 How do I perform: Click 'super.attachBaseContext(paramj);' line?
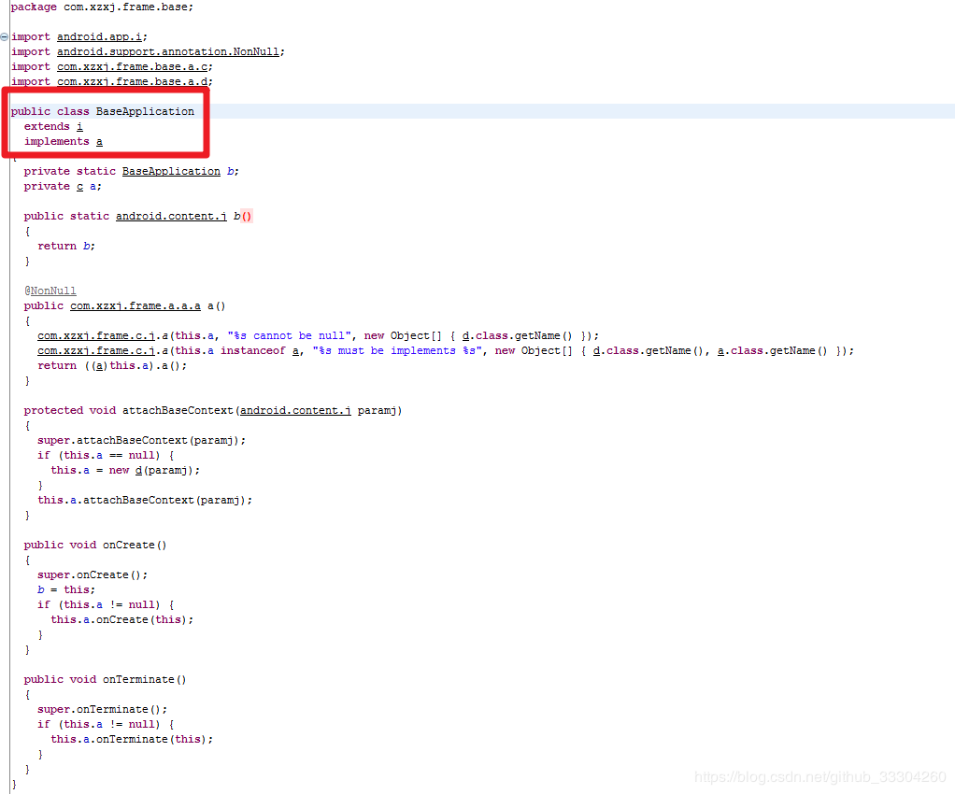(141, 440)
